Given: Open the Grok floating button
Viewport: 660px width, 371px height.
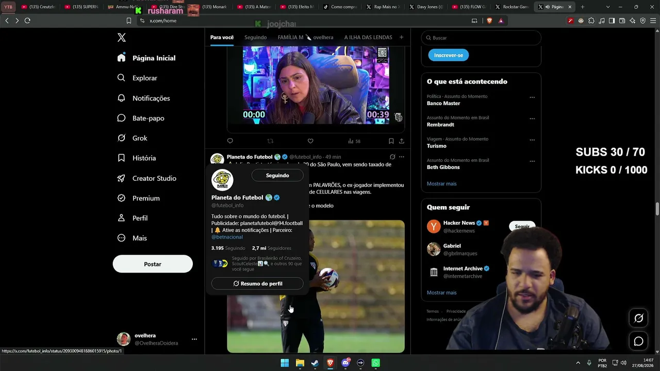Looking at the screenshot, I should [638, 318].
